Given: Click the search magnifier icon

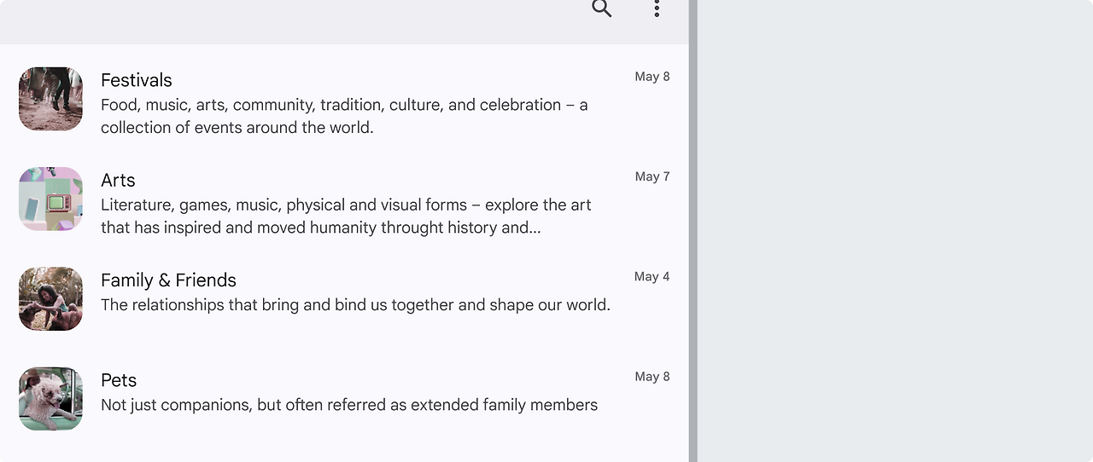Looking at the screenshot, I should [x=602, y=9].
